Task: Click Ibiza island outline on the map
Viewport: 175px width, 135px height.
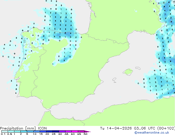Action: click(x=114, y=79)
